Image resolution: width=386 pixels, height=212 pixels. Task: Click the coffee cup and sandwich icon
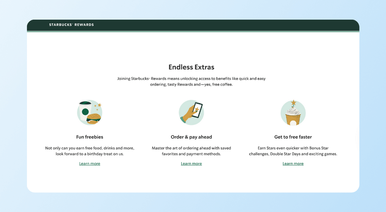tap(90, 113)
